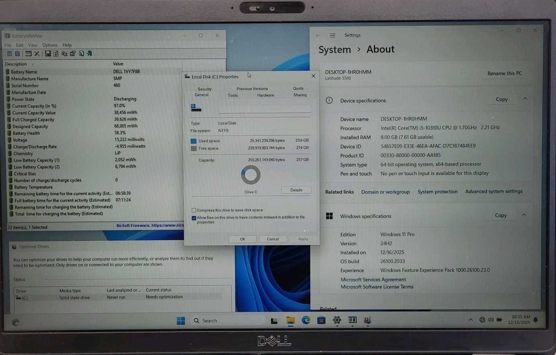Switch to the Previous Versions tab

pos(252,89)
